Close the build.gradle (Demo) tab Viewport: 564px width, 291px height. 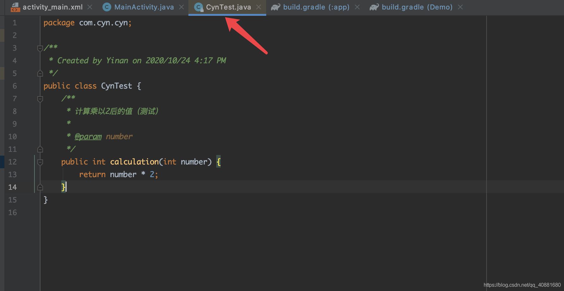460,7
